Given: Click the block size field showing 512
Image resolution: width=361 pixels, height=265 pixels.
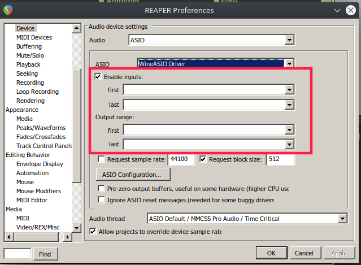Looking at the screenshot, I should (280, 159).
